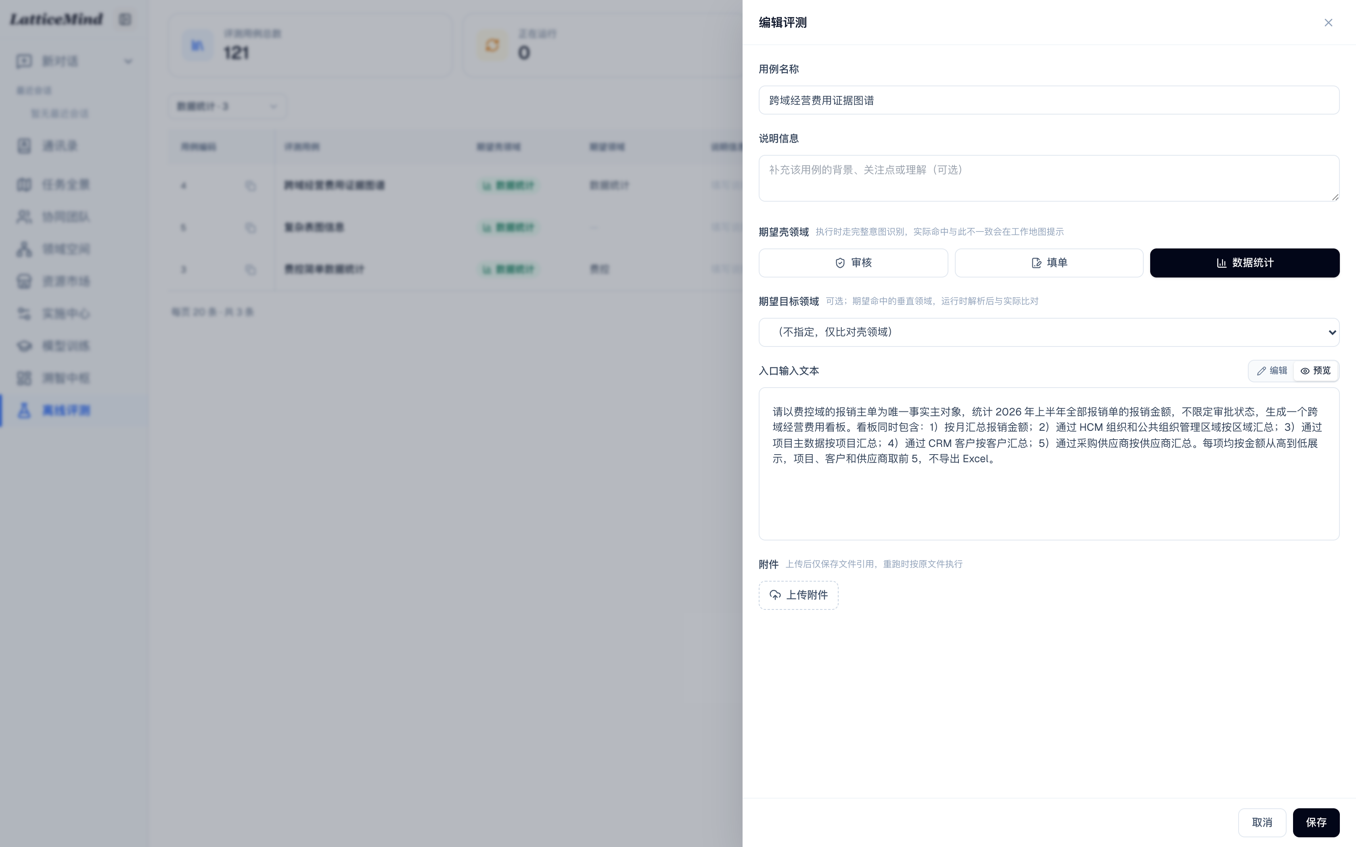Click the 数据统计 tag in row 5

(508, 227)
